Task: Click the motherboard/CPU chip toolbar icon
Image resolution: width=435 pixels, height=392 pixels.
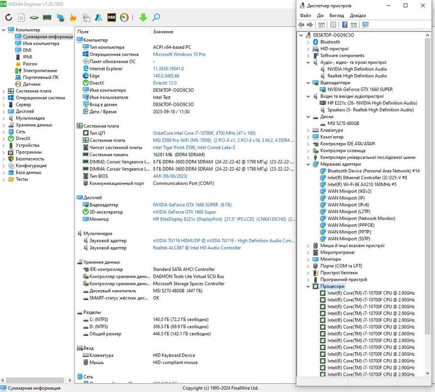Action: click(x=34, y=17)
